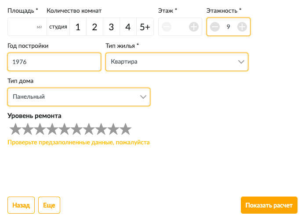Click the Показать расчет button
The height and width of the screenshot is (222, 305).
269,205
